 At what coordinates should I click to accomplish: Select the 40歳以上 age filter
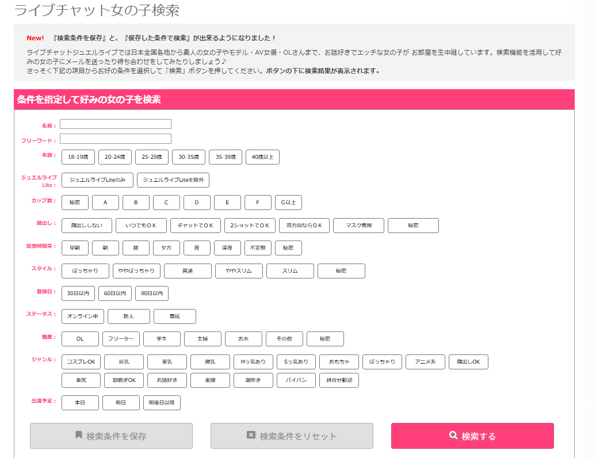coord(263,157)
